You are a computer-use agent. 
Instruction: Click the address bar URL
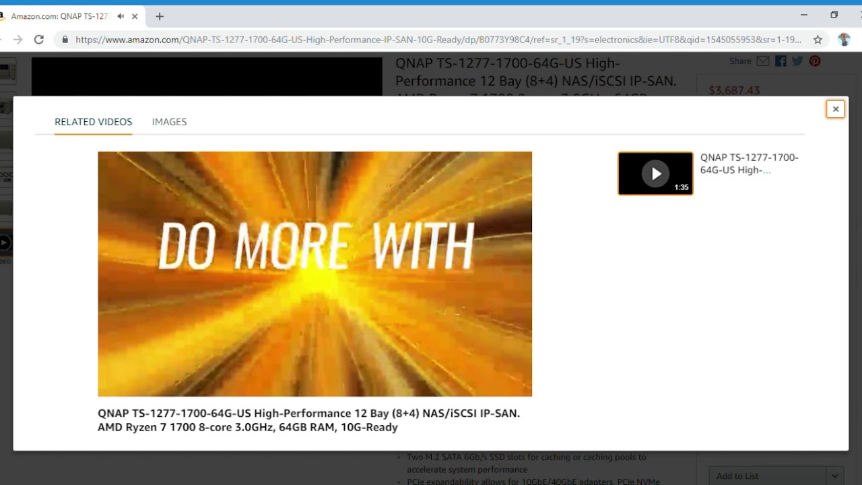[438, 40]
